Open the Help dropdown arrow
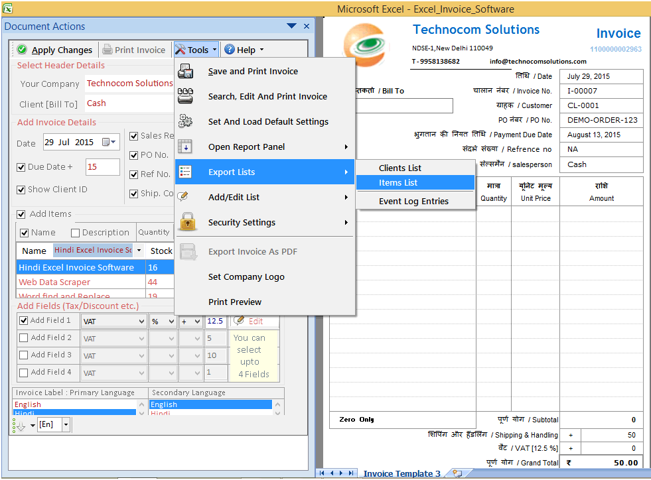Image resolution: width=651 pixels, height=480 pixels. pos(261,49)
